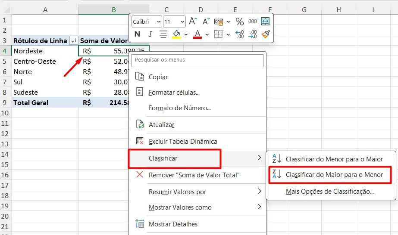
Task: Click Formatar células option
Action: (174, 93)
